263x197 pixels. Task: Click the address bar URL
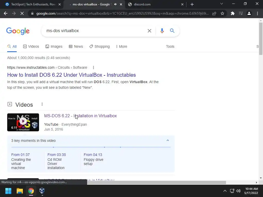click(x=123, y=13)
